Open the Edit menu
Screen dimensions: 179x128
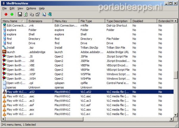tap(12, 8)
